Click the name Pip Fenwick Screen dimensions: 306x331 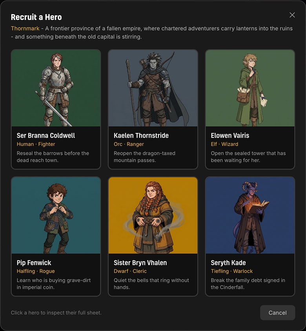[34, 263]
